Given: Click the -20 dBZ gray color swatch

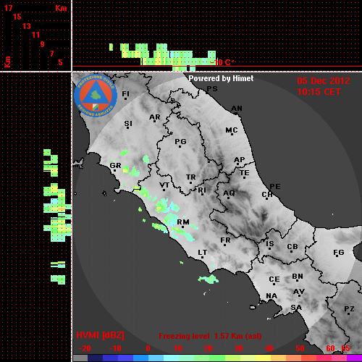Looking at the screenshot, I should (80, 358).
